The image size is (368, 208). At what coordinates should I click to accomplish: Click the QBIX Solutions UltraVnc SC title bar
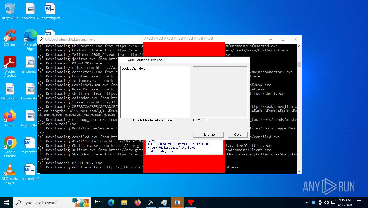tap(184, 60)
